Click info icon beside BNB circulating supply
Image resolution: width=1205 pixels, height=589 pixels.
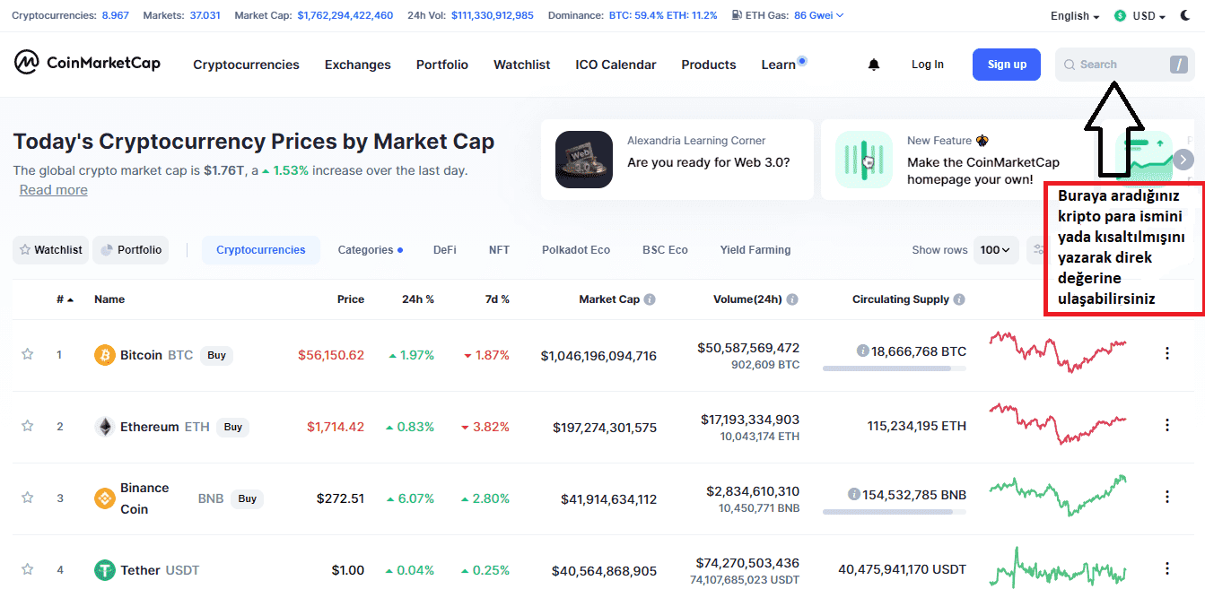[853, 495]
